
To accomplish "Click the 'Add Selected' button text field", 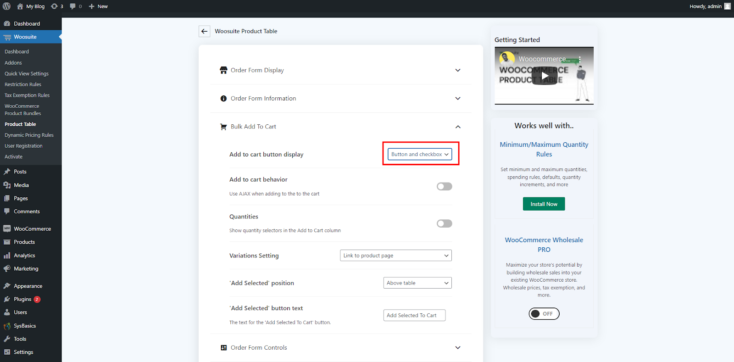I will pos(414,315).
